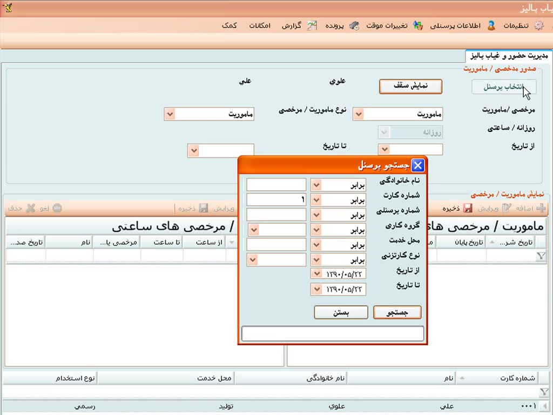
Task: Click the پرونده file icon
Action: point(354,25)
